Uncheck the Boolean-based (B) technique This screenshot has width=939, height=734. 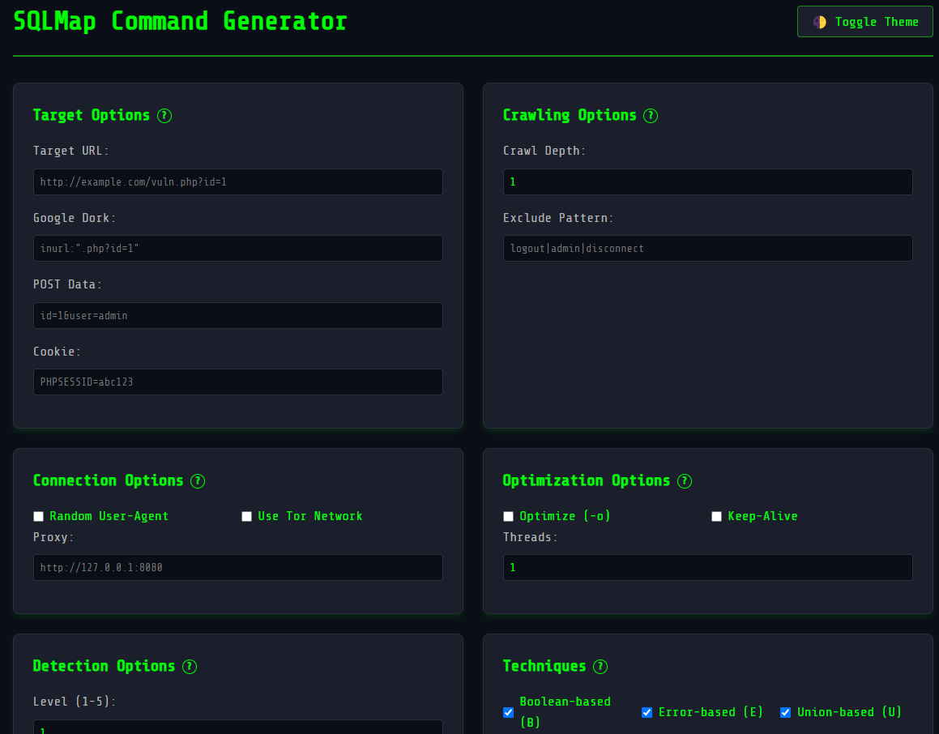click(509, 712)
